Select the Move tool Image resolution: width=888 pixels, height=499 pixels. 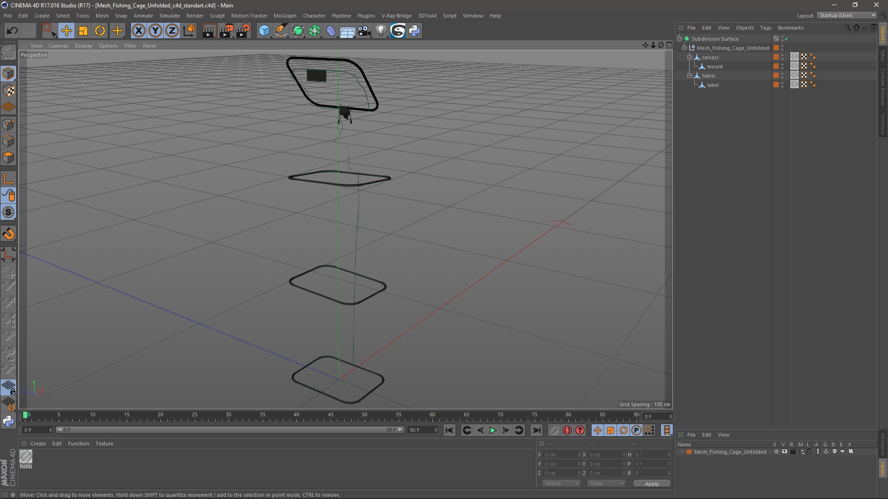click(66, 31)
